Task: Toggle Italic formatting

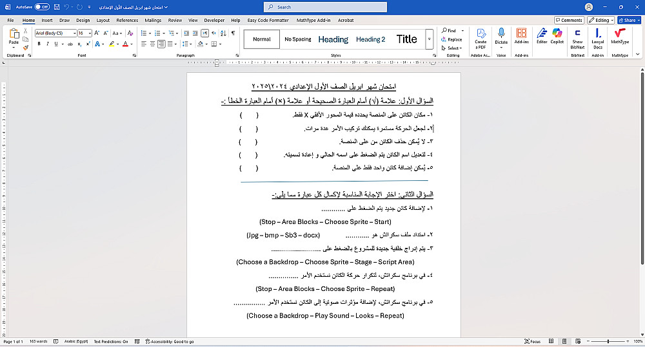Action: [48, 44]
